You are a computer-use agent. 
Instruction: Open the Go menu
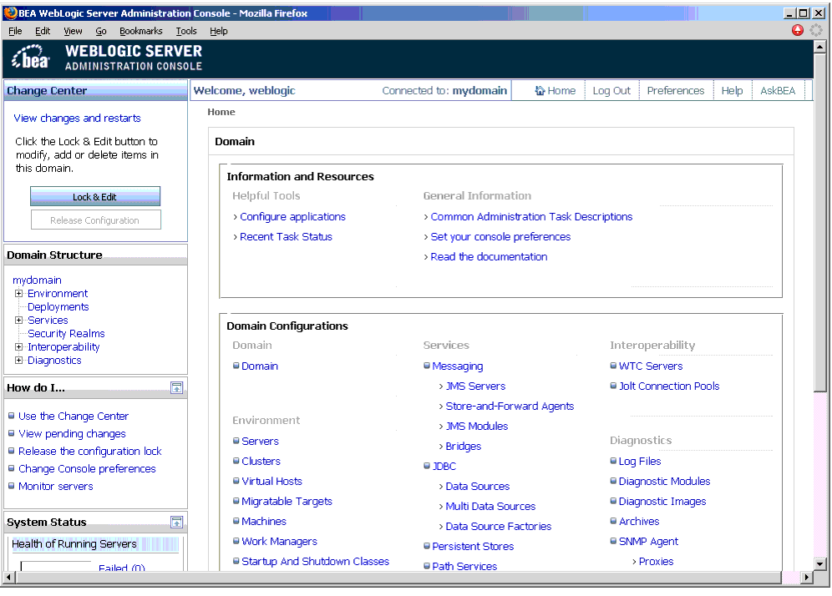coord(101,31)
